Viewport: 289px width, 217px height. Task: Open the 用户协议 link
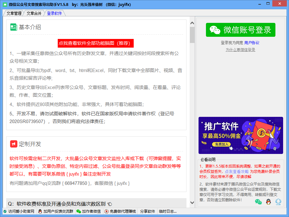252,43
